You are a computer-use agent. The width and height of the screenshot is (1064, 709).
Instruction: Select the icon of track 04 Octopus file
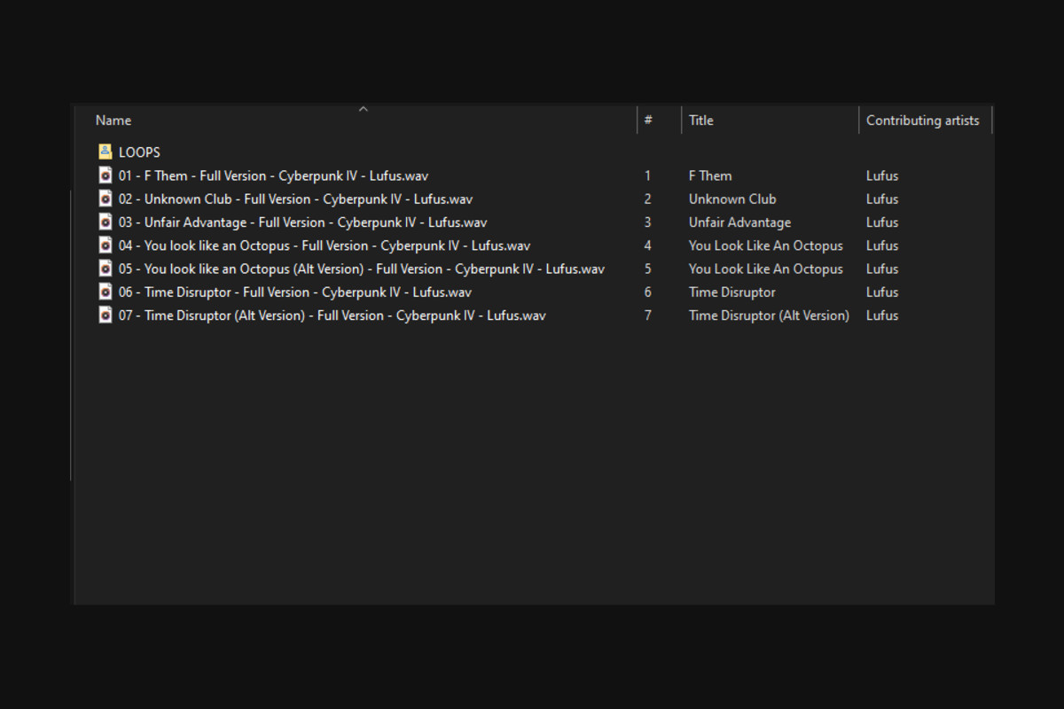click(105, 245)
